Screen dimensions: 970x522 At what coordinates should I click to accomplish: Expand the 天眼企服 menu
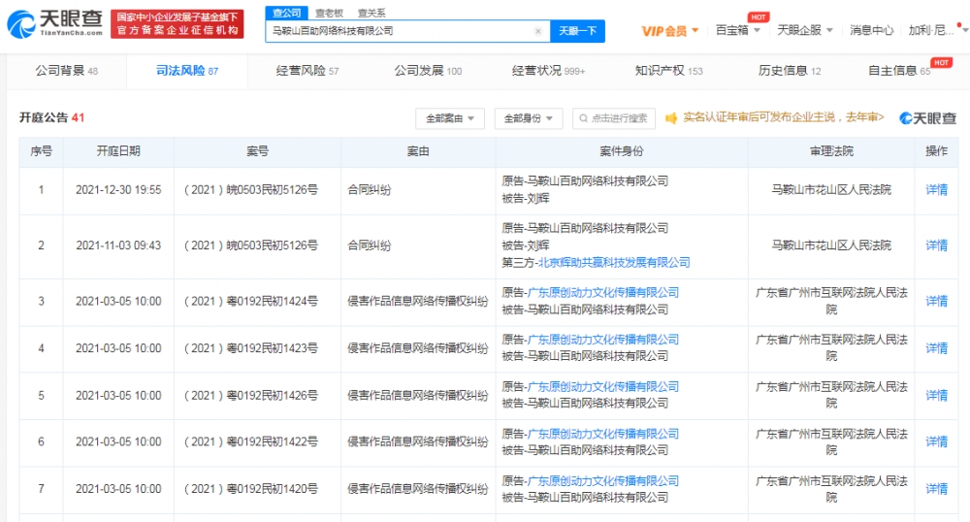coord(805,30)
